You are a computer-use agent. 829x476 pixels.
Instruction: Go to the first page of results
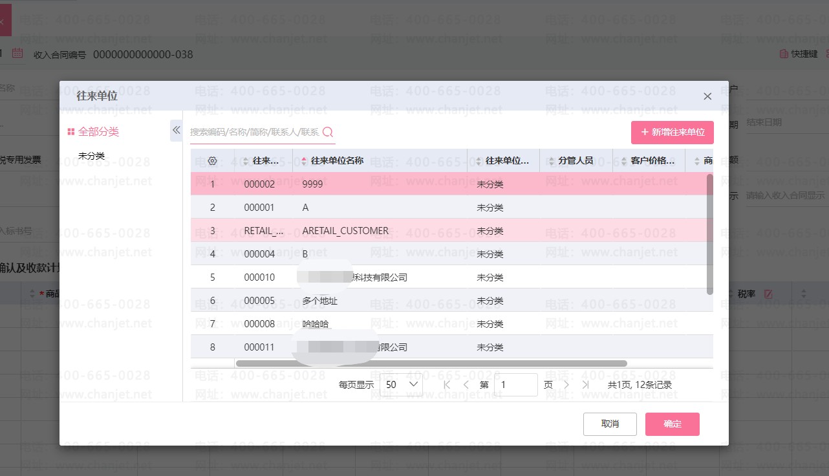pos(446,385)
